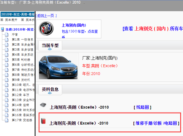The width and height of the screenshot is (183, 136).
Task: Open 第14章 座椅 in tree
Action: [20, 105]
